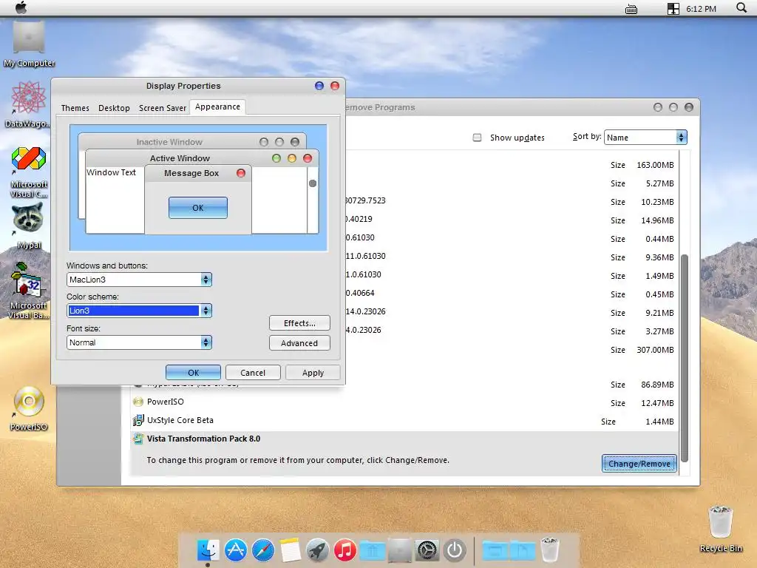Open the dock trash can
The width and height of the screenshot is (757, 568).
click(x=549, y=550)
